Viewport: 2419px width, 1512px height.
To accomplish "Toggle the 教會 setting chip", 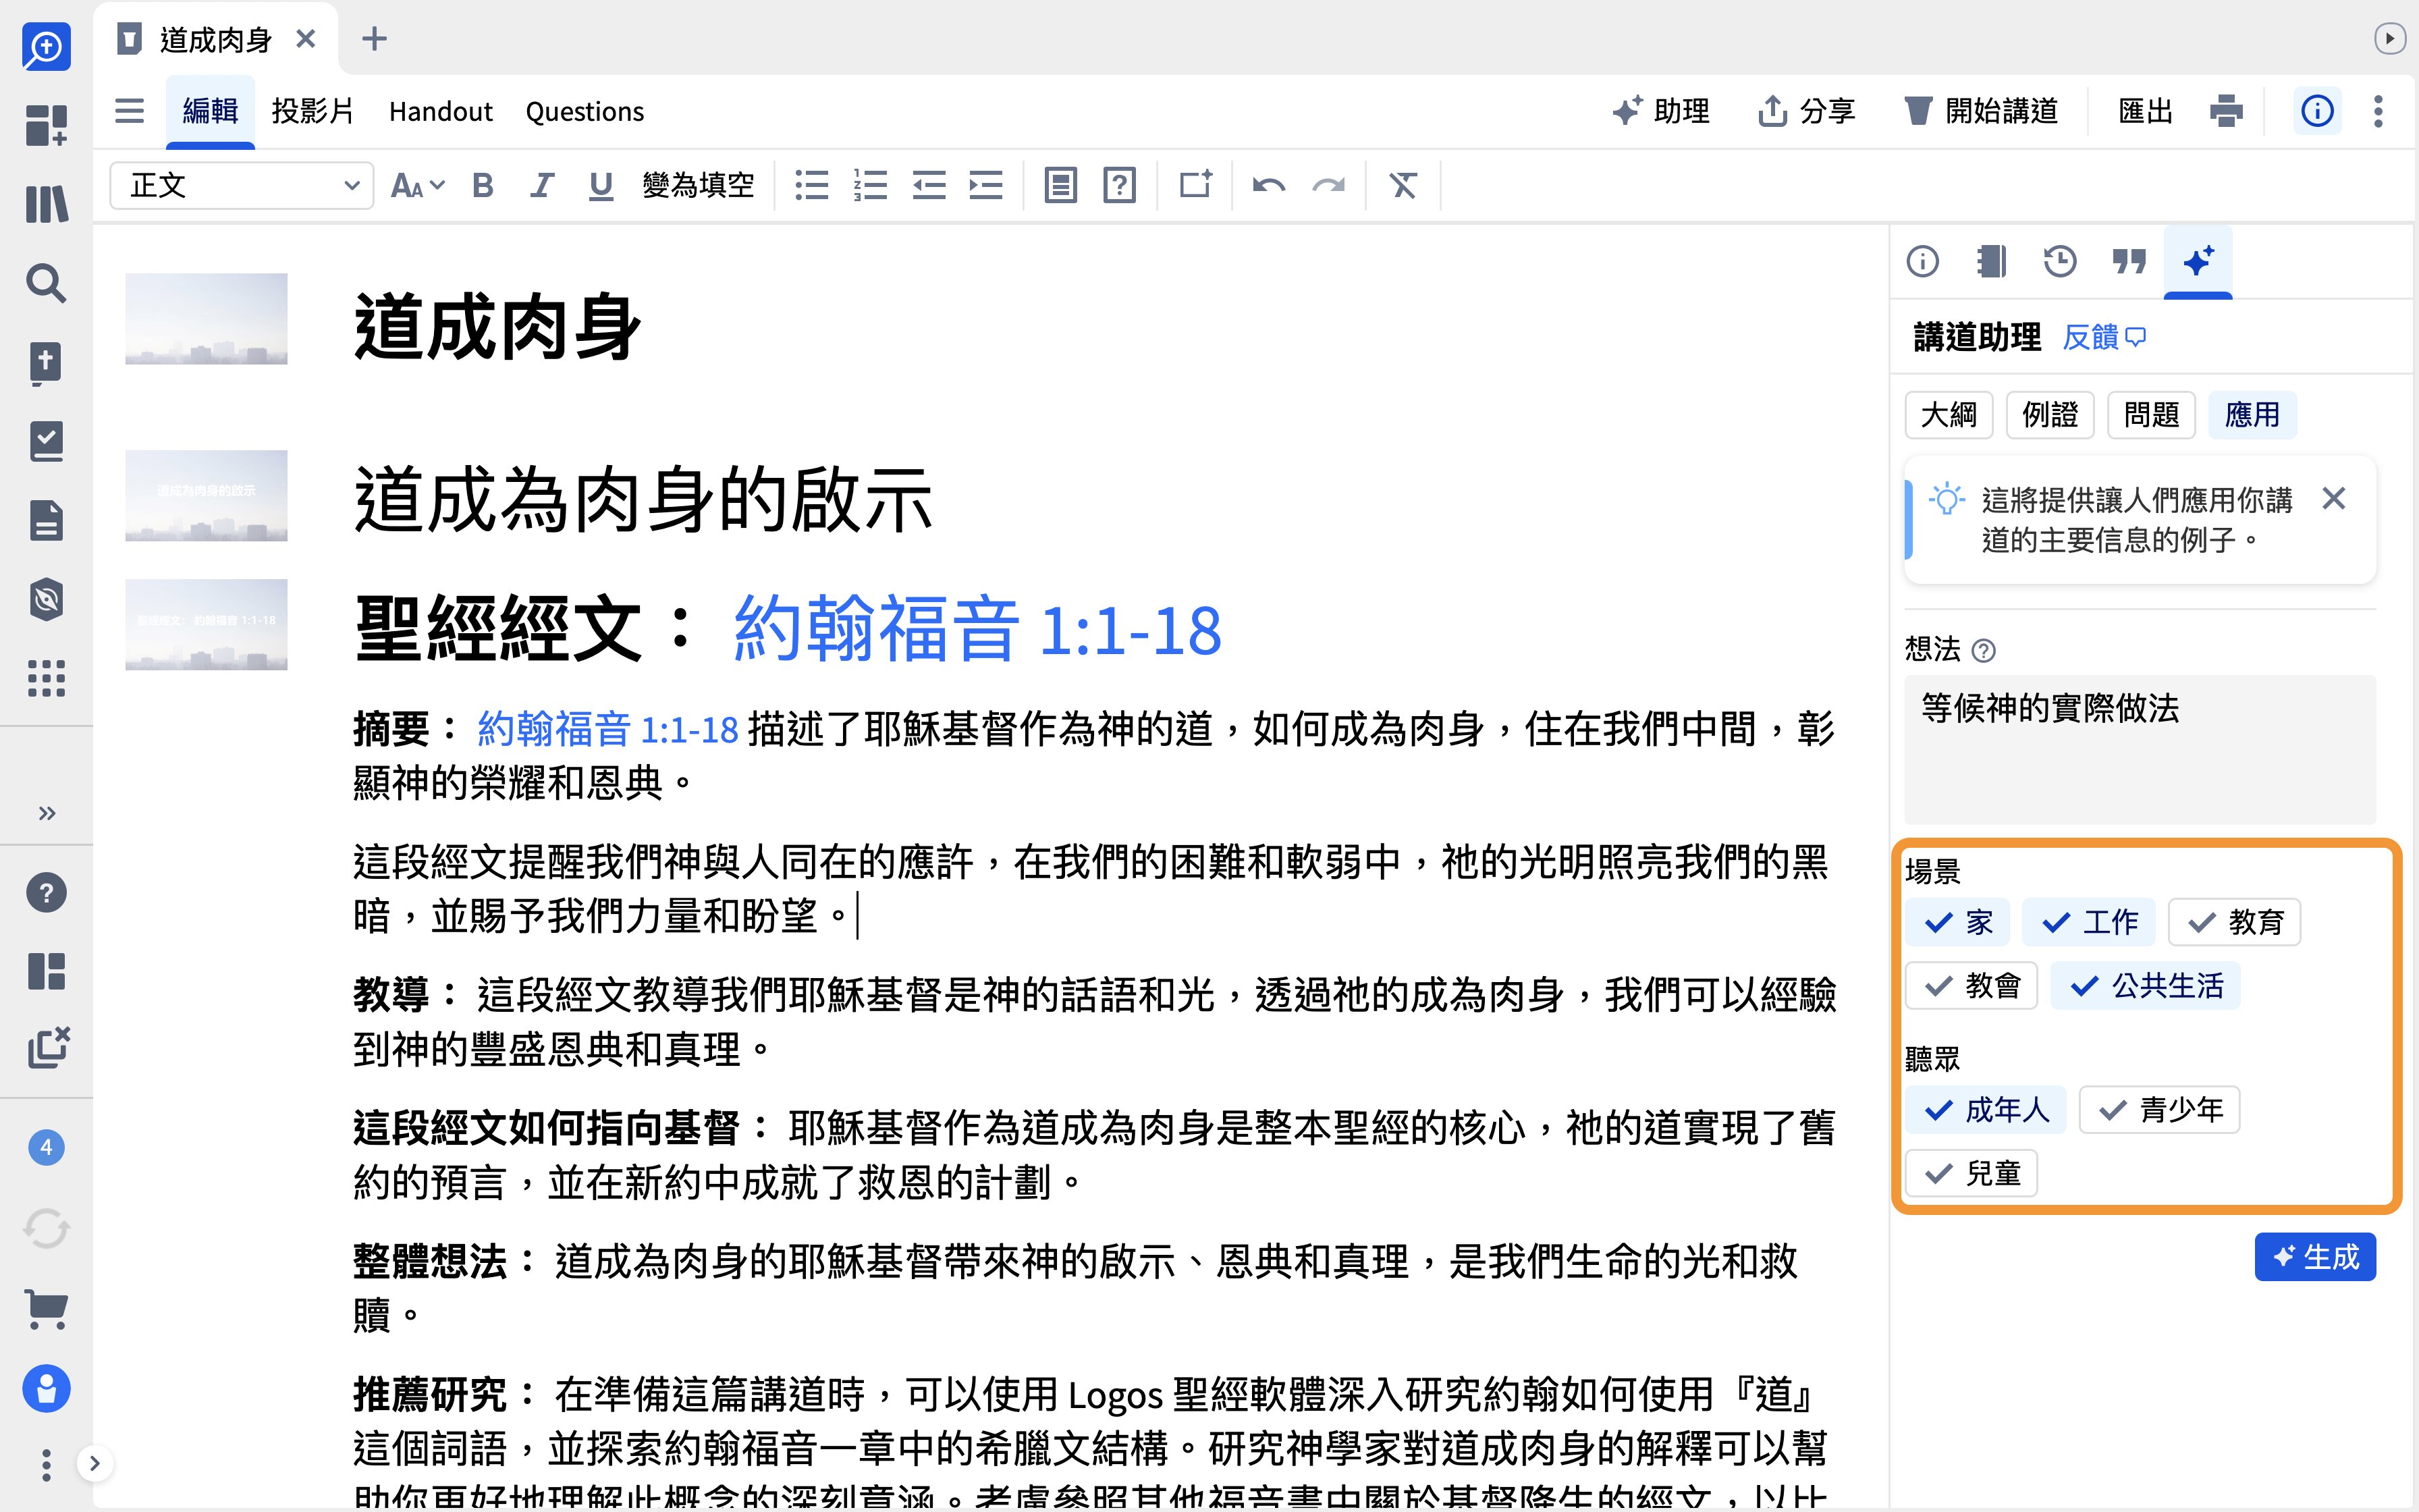I will click(x=1972, y=986).
